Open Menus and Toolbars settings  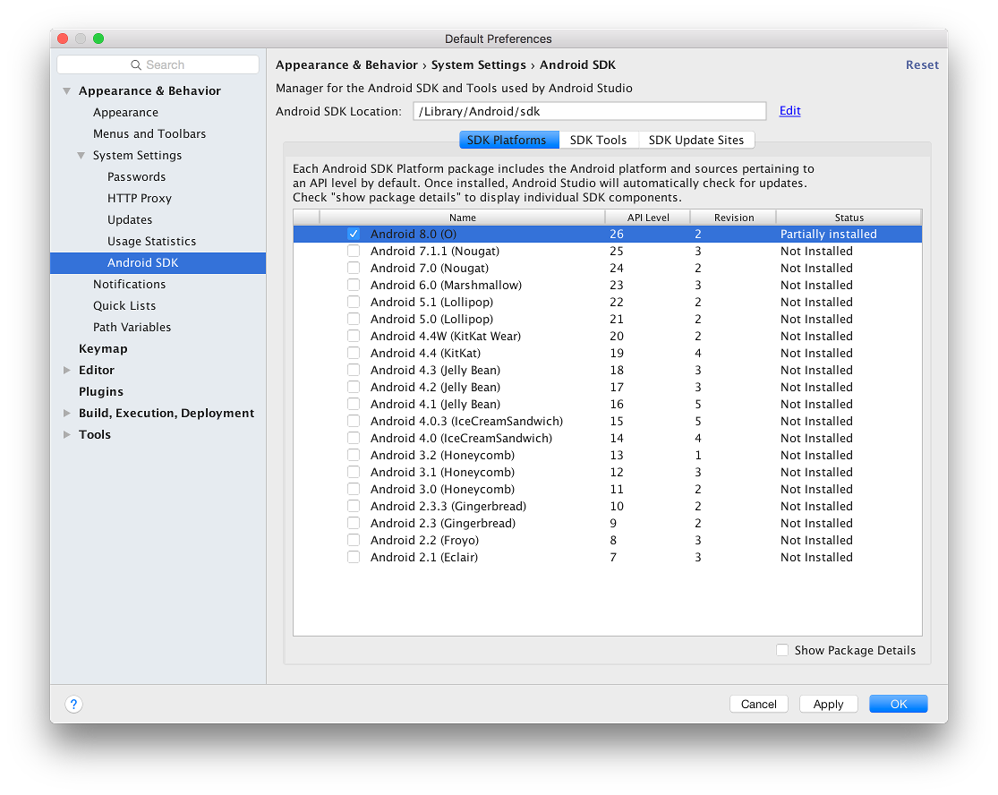pos(149,133)
